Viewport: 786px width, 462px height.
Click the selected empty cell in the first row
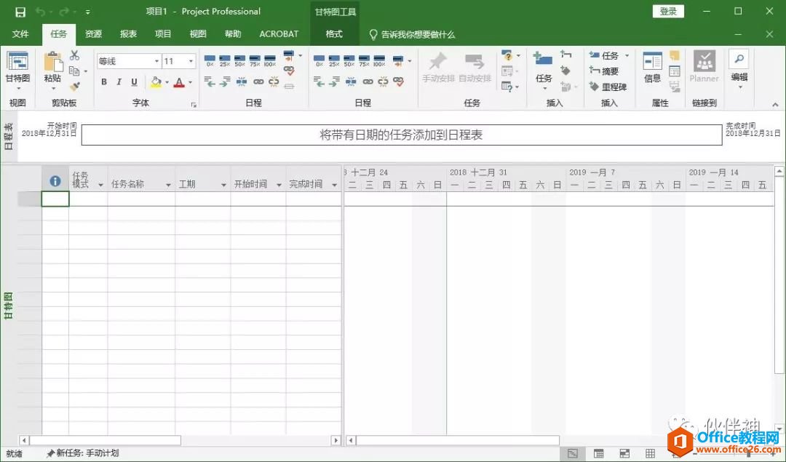[55, 199]
